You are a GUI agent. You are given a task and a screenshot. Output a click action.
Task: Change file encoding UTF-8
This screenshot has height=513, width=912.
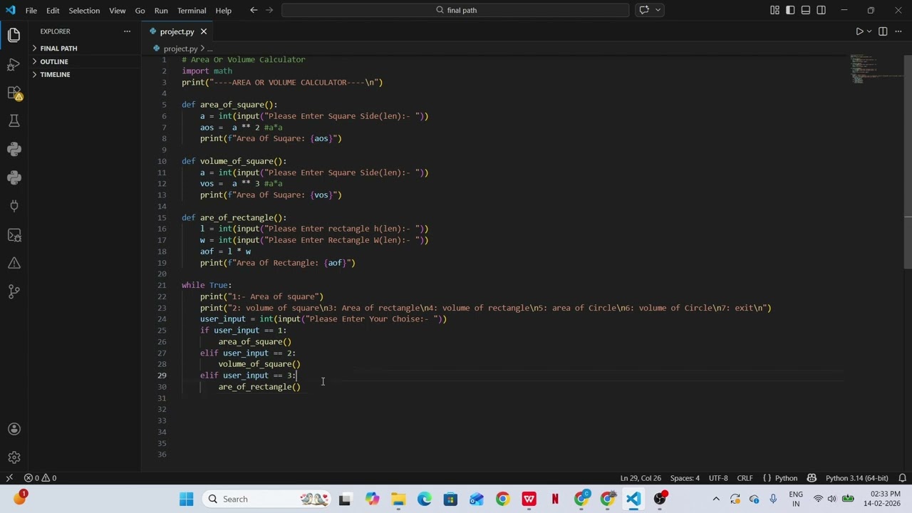[718, 478]
